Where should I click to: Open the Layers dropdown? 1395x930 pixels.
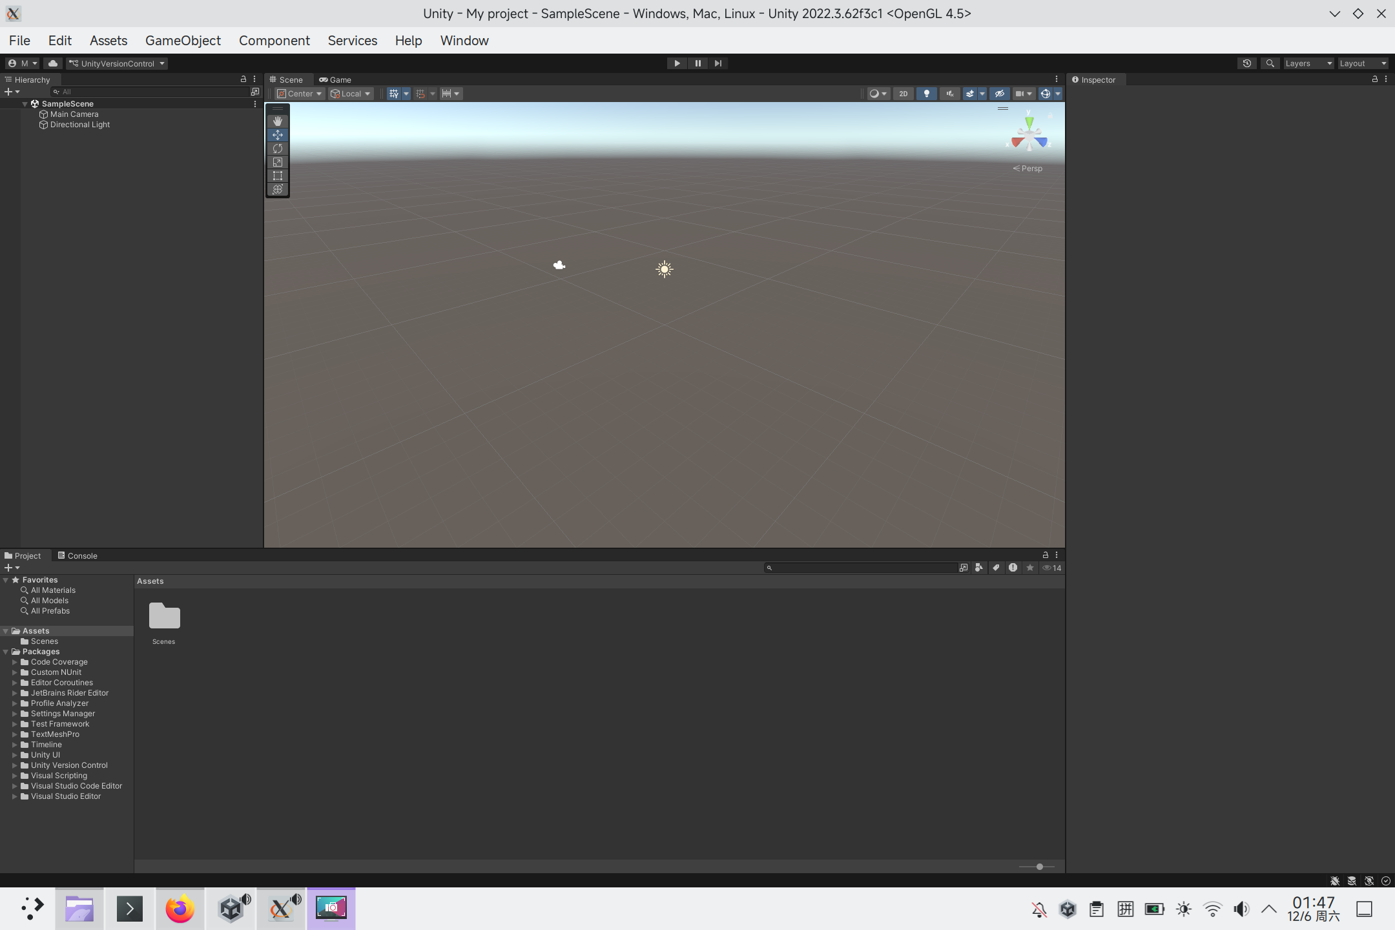(1308, 63)
